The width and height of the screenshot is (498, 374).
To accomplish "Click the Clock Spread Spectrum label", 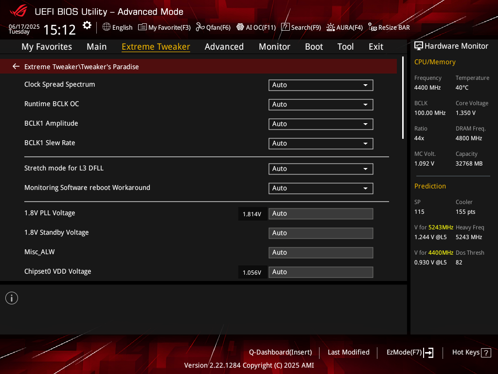I will [x=60, y=85].
